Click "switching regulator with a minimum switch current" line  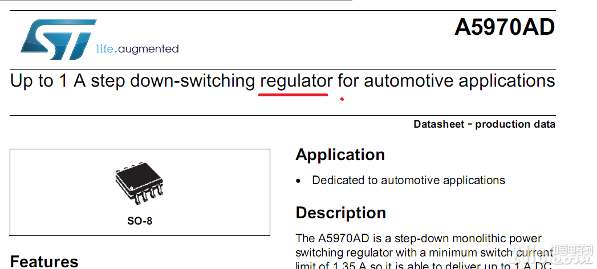(x=424, y=252)
